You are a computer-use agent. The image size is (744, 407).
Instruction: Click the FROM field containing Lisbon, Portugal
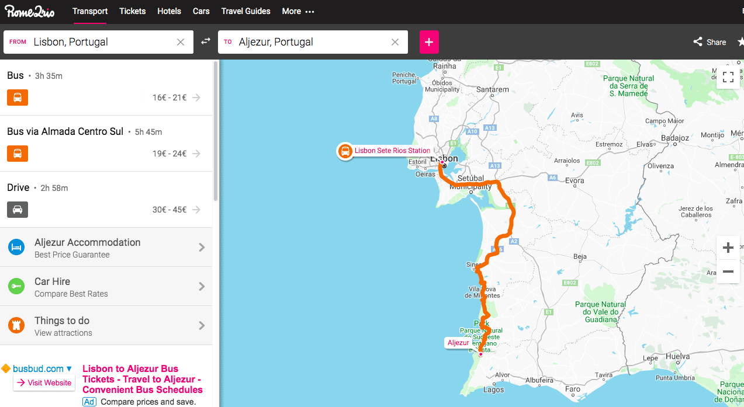pos(98,42)
